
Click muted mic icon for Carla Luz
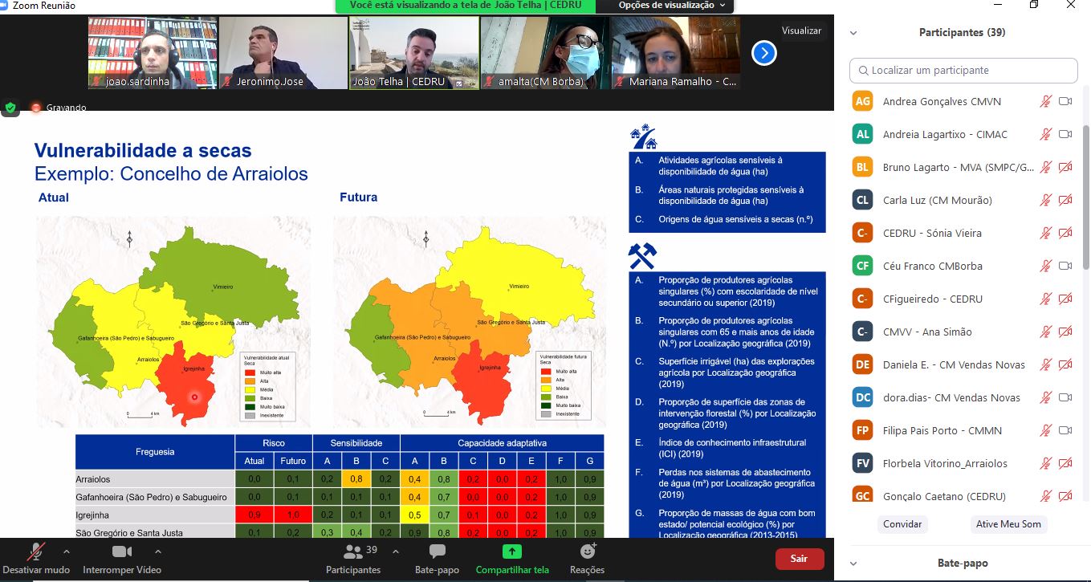1045,200
